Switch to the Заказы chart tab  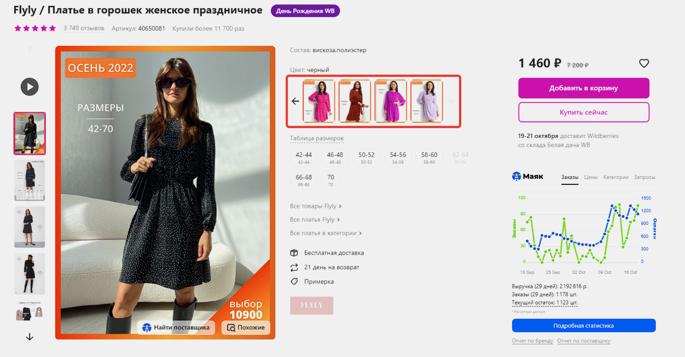click(x=570, y=177)
